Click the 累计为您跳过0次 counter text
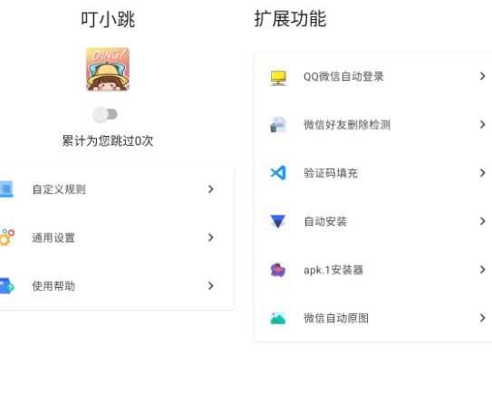Viewport: 492px width, 404px height. click(x=108, y=140)
